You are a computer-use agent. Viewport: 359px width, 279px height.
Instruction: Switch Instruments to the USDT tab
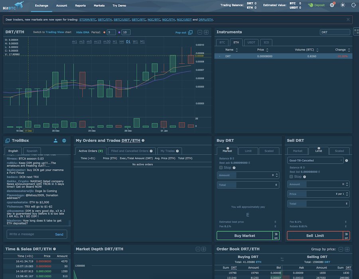click(x=251, y=42)
